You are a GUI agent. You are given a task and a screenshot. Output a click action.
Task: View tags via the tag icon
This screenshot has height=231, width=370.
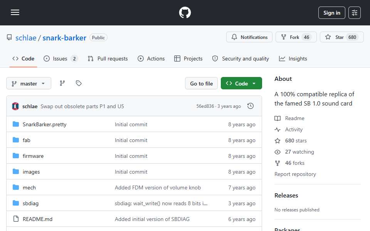(79, 83)
